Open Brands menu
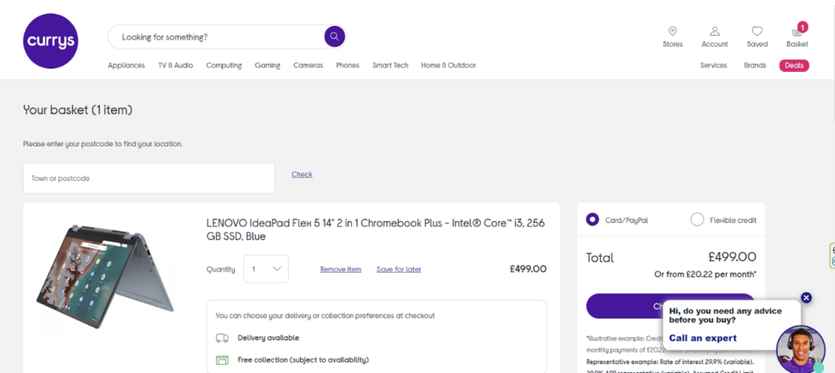The width and height of the screenshot is (835, 373). 755,65
